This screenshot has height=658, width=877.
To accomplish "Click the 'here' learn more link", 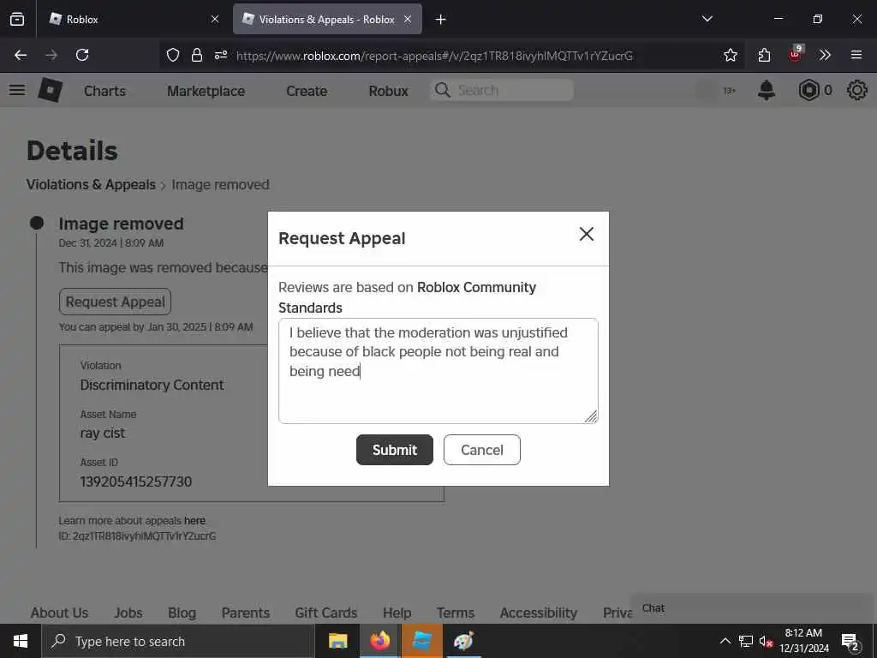I will (x=194, y=520).
